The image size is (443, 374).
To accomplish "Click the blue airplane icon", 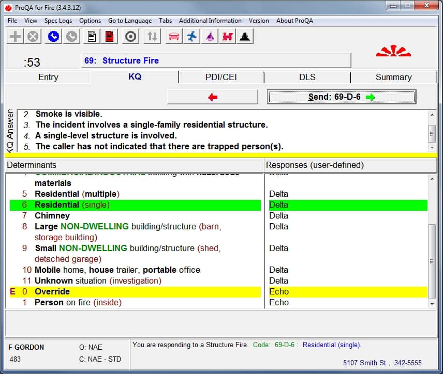I will (192, 37).
